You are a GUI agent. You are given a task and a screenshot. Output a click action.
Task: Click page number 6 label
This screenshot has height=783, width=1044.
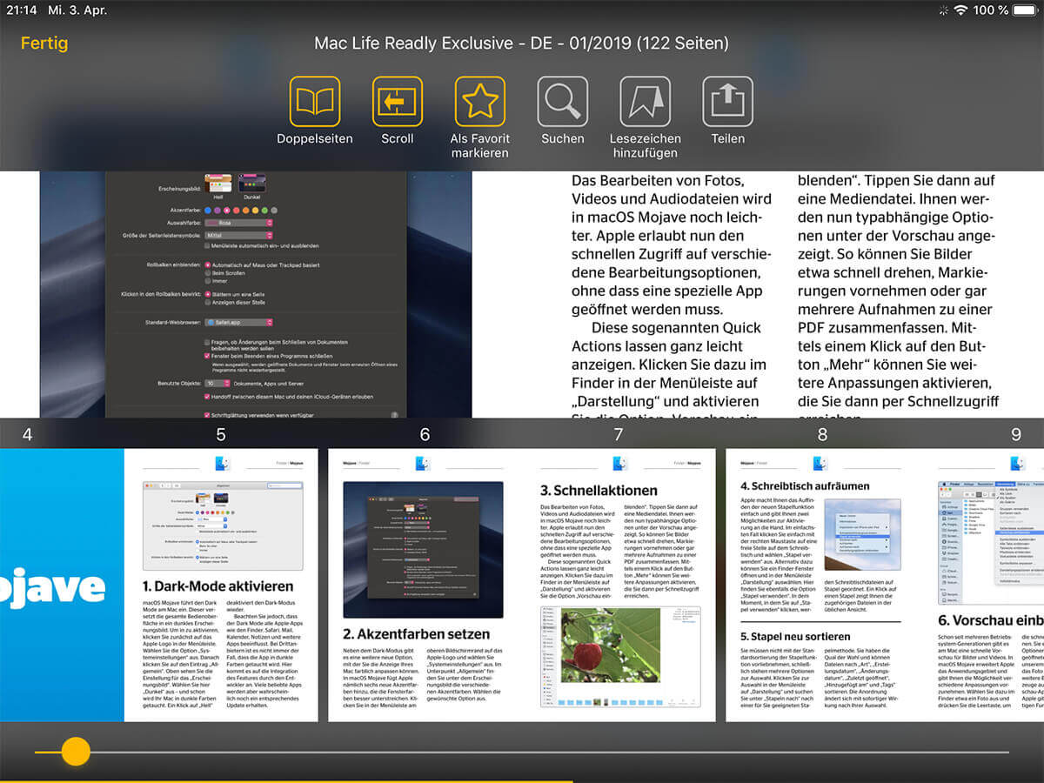(x=425, y=434)
